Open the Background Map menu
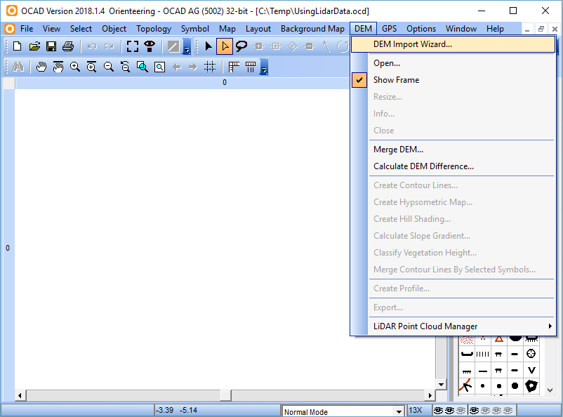563x417 pixels. pos(312,29)
